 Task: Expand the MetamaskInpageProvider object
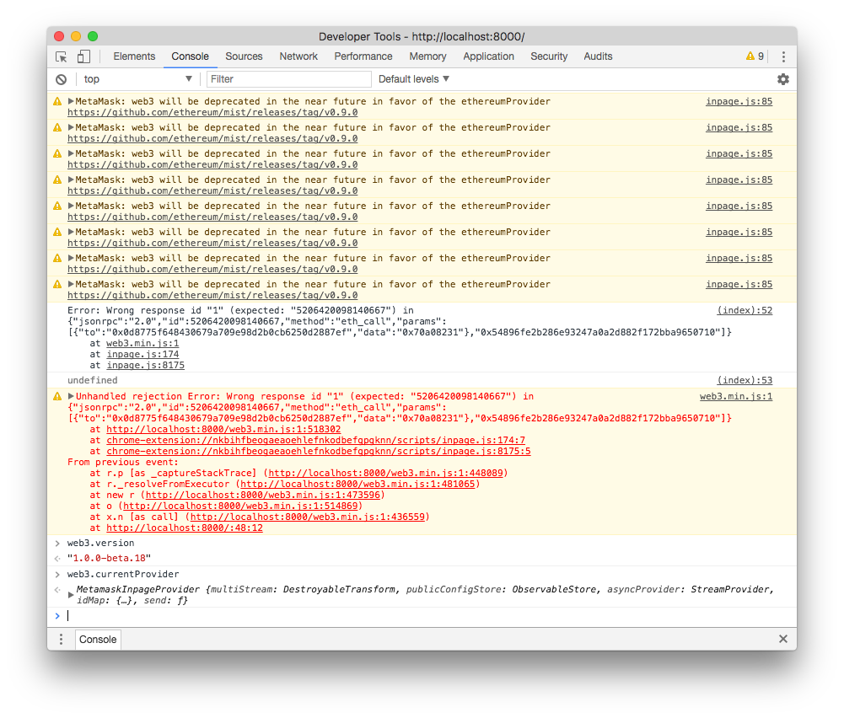tap(71, 595)
